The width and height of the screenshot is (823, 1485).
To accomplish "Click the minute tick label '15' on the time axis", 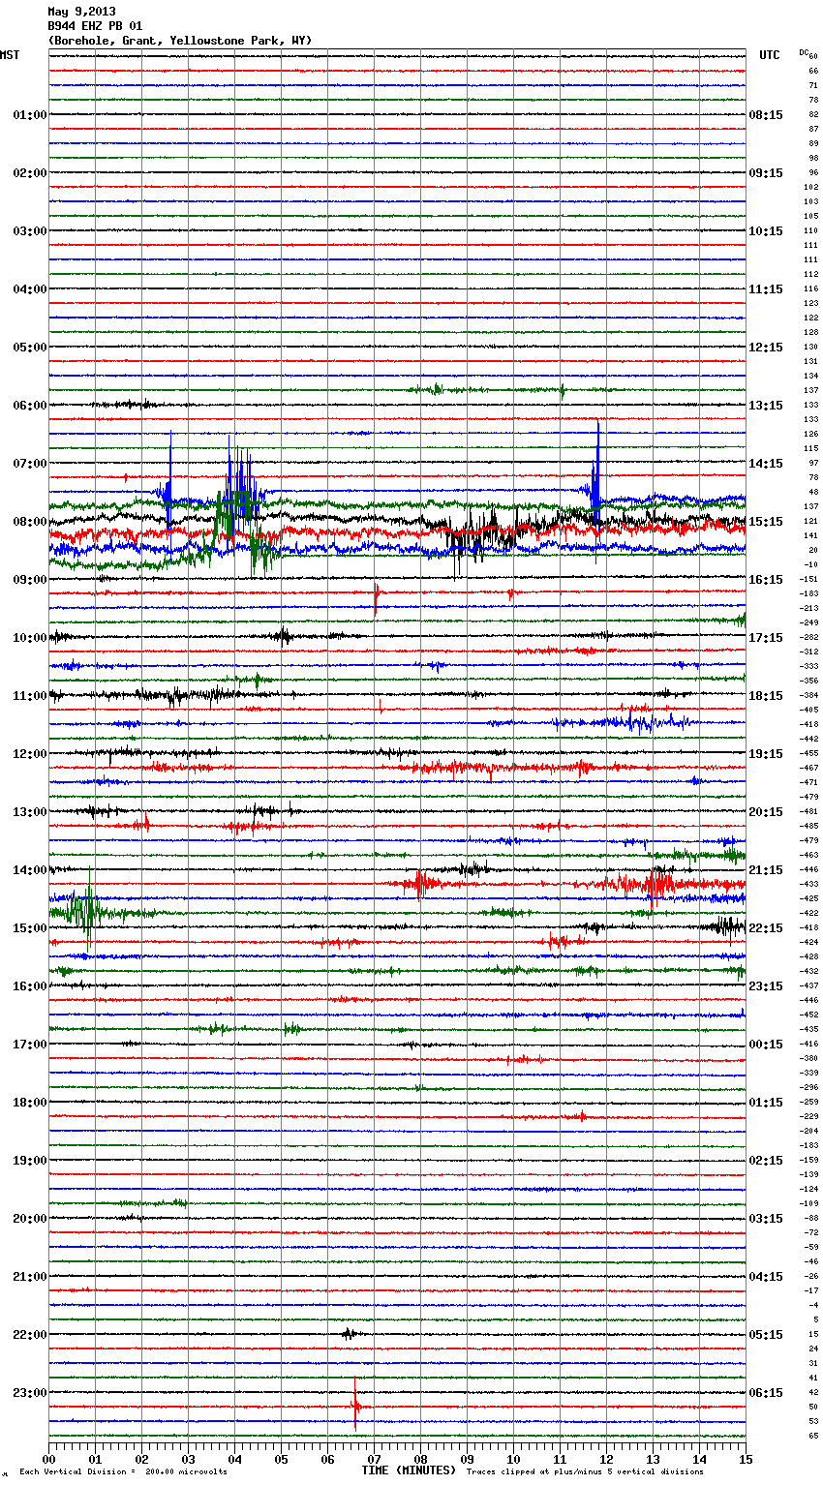I will point(746,1459).
